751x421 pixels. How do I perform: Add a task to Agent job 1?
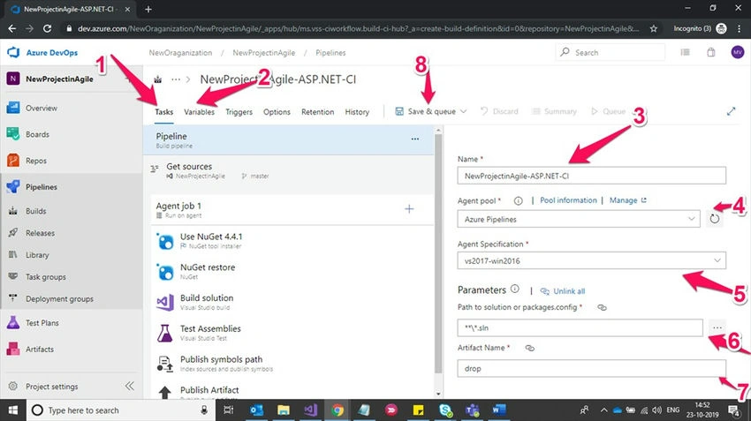click(x=409, y=209)
